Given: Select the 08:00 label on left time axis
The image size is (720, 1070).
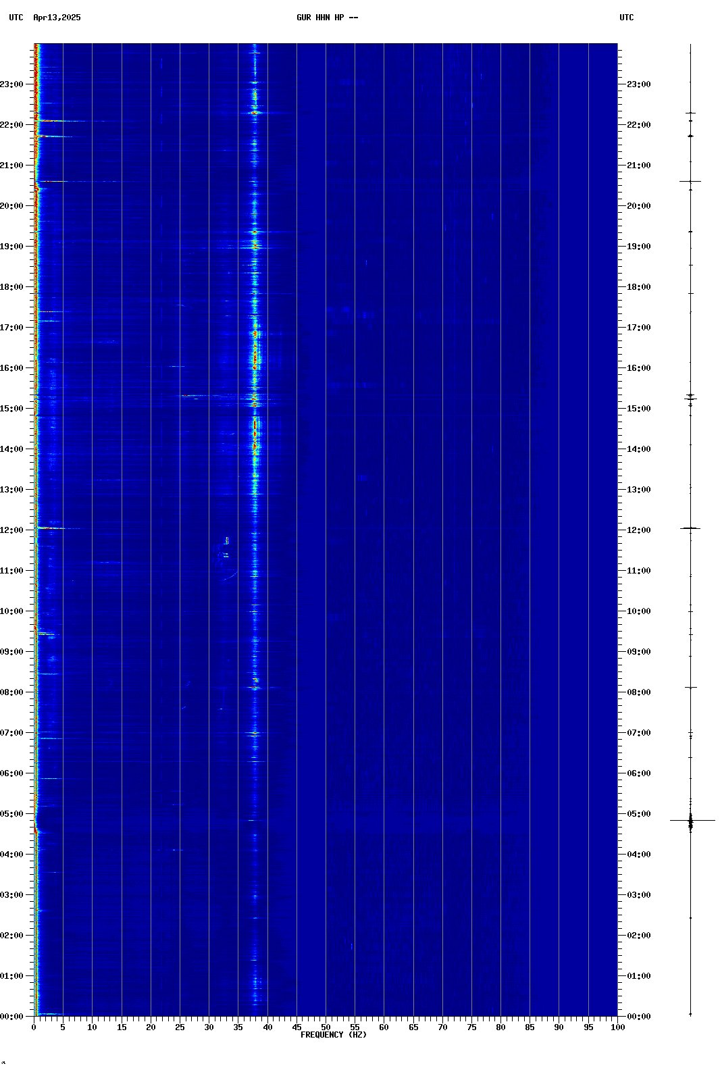Looking at the screenshot, I should 12,692.
